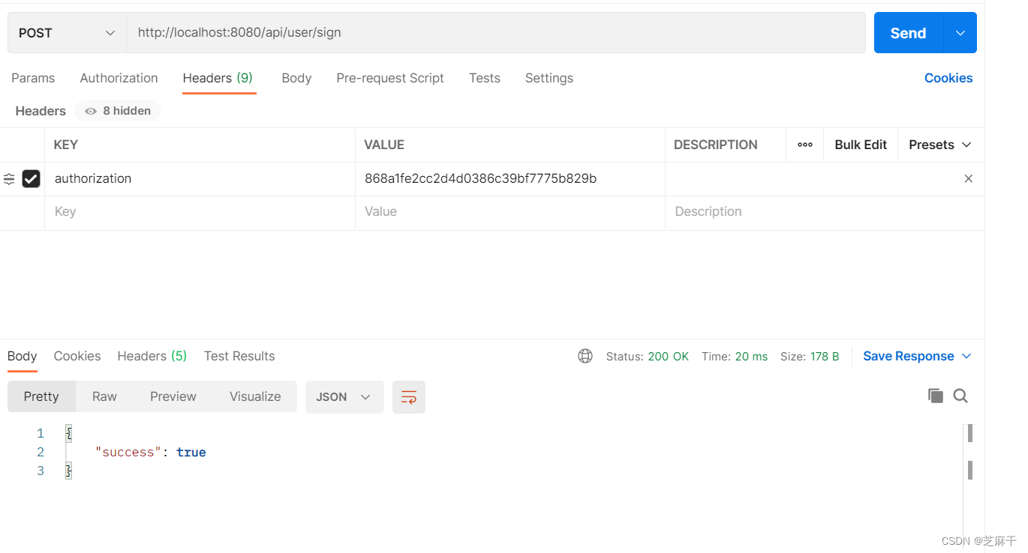Expand Save Response options
The height and width of the screenshot is (553, 1028).
tap(967, 356)
